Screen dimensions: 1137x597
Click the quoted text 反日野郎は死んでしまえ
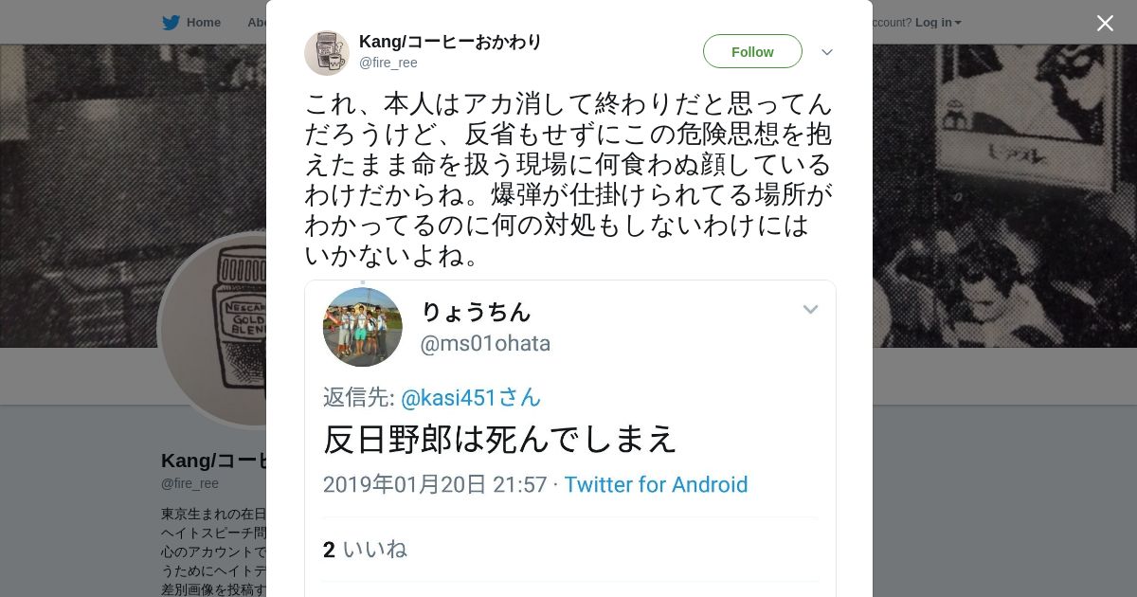coord(500,438)
